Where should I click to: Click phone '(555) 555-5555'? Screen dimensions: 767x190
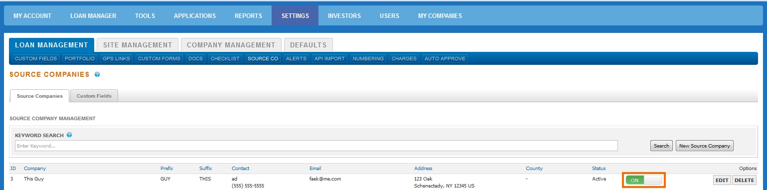[248, 186]
